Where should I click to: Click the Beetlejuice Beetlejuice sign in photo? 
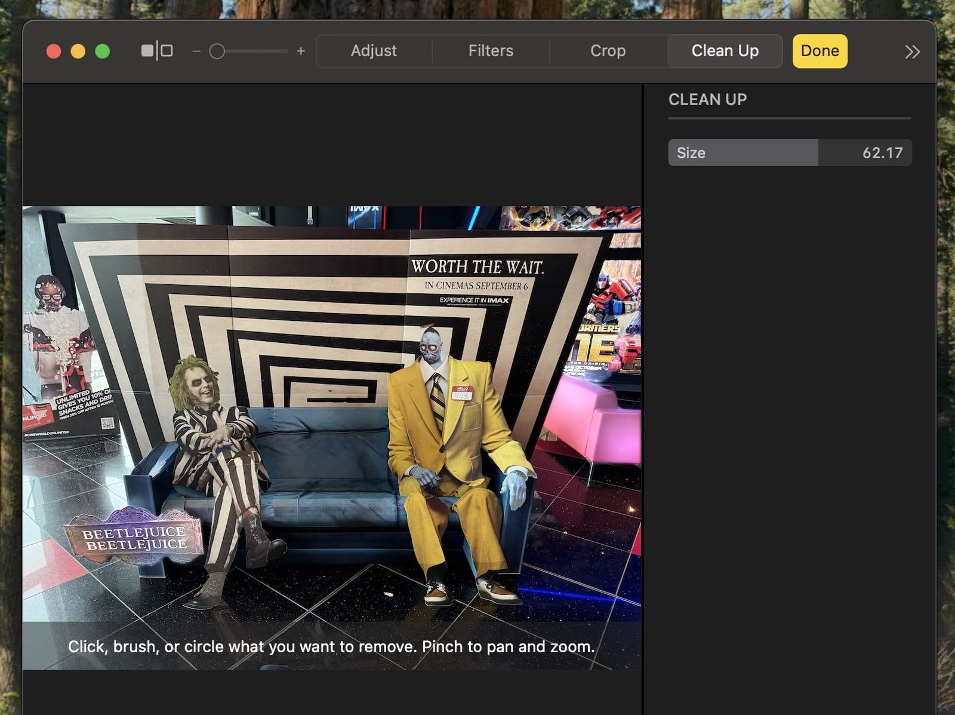[135, 536]
